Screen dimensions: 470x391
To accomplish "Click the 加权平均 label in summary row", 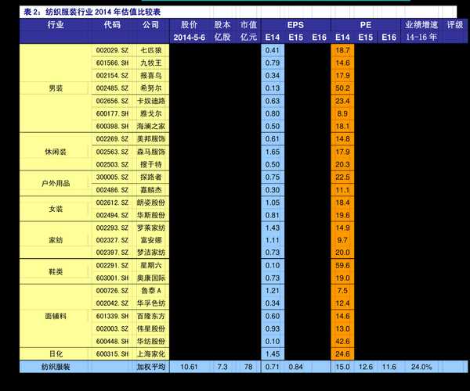I will [x=150, y=367].
